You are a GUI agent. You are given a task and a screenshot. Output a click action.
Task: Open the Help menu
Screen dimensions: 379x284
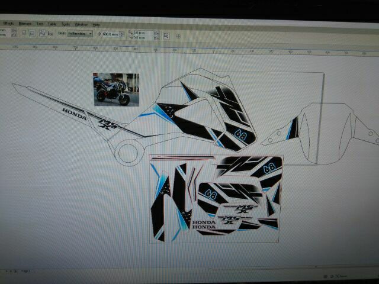click(96, 24)
